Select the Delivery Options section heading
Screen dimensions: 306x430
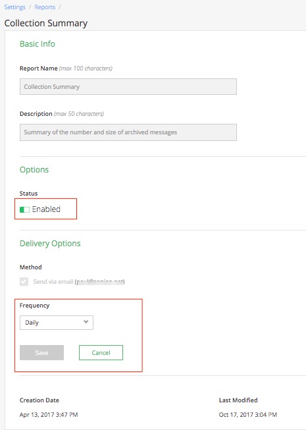coord(50,244)
